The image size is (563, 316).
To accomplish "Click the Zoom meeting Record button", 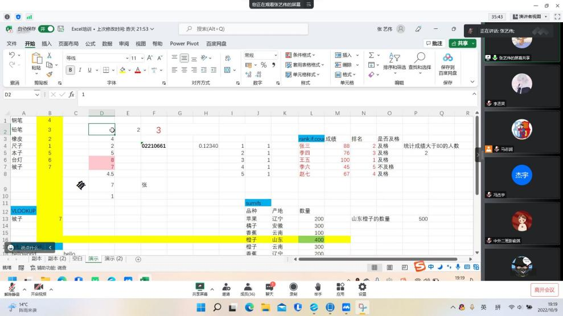I will [x=293, y=289].
